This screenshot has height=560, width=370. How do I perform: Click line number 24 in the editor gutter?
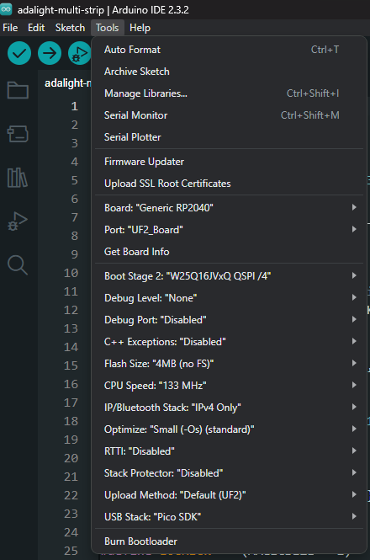coord(71,532)
